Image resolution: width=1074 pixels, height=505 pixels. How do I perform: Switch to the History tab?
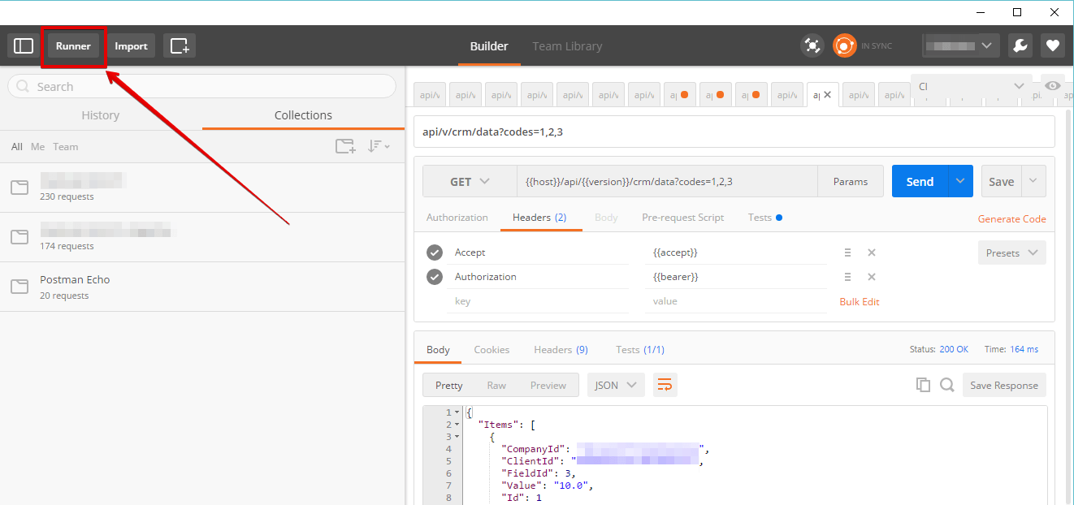[x=101, y=115]
